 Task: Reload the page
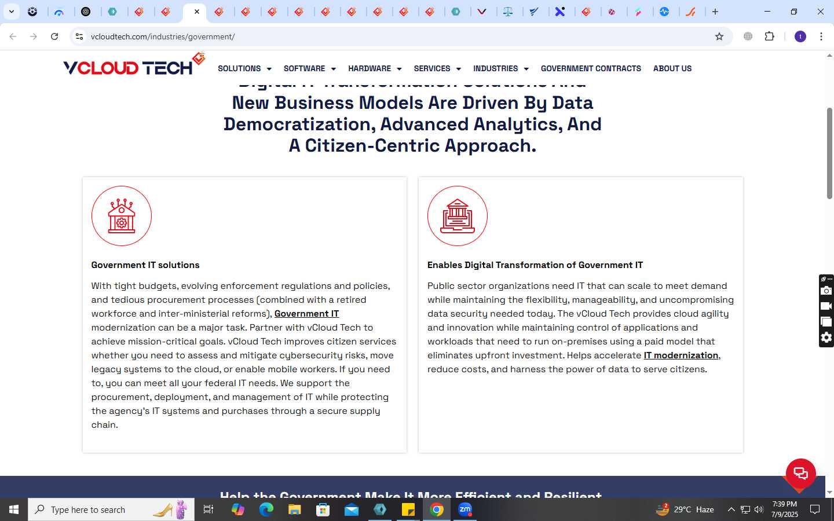tap(54, 36)
